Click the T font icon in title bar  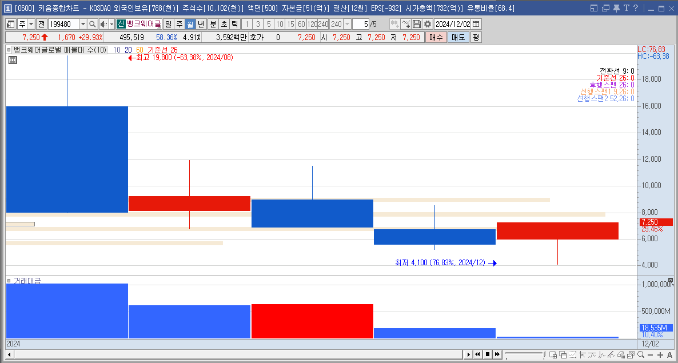pyautogui.click(x=626, y=8)
